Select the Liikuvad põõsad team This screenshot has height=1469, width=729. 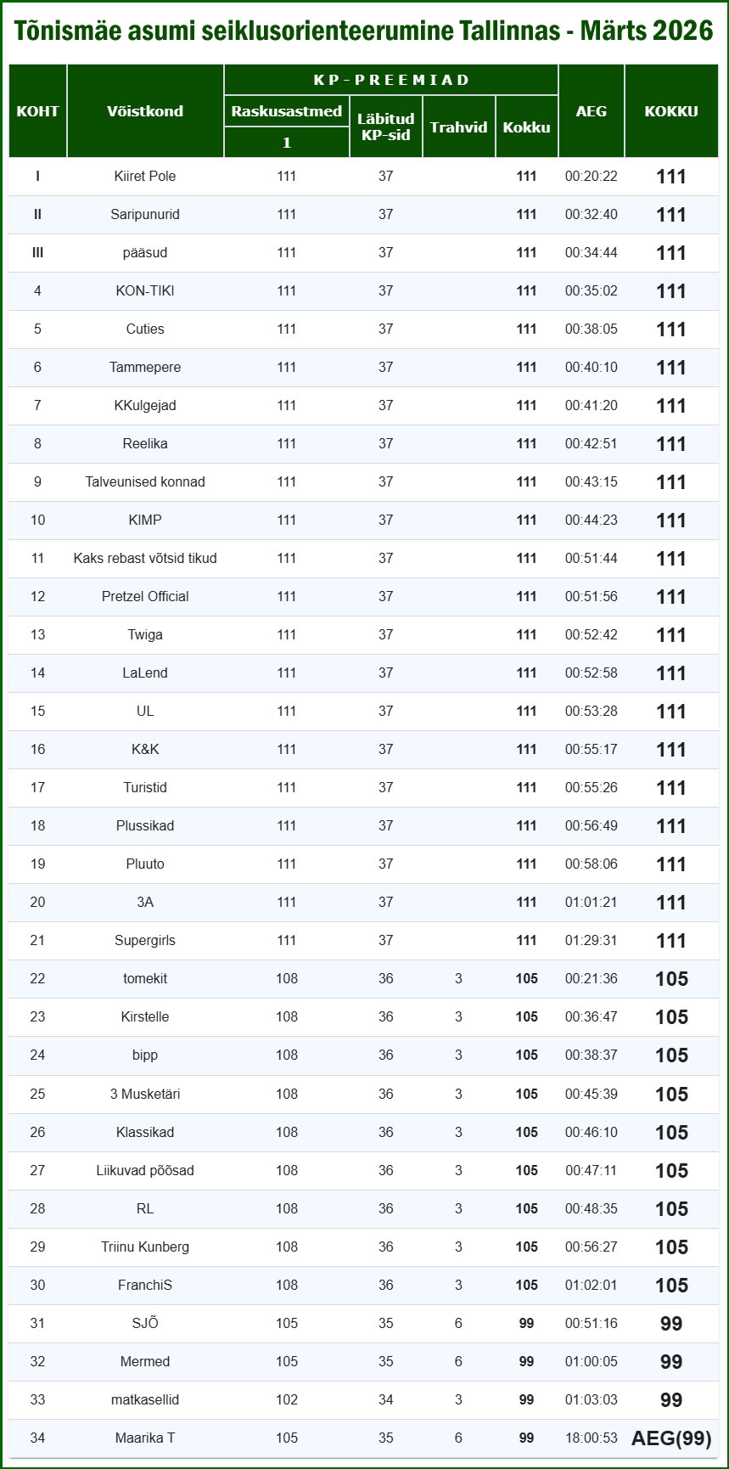pyautogui.click(x=145, y=1171)
